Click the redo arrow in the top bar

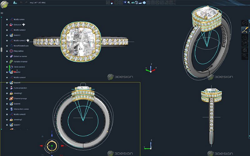[x=26, y=2]
